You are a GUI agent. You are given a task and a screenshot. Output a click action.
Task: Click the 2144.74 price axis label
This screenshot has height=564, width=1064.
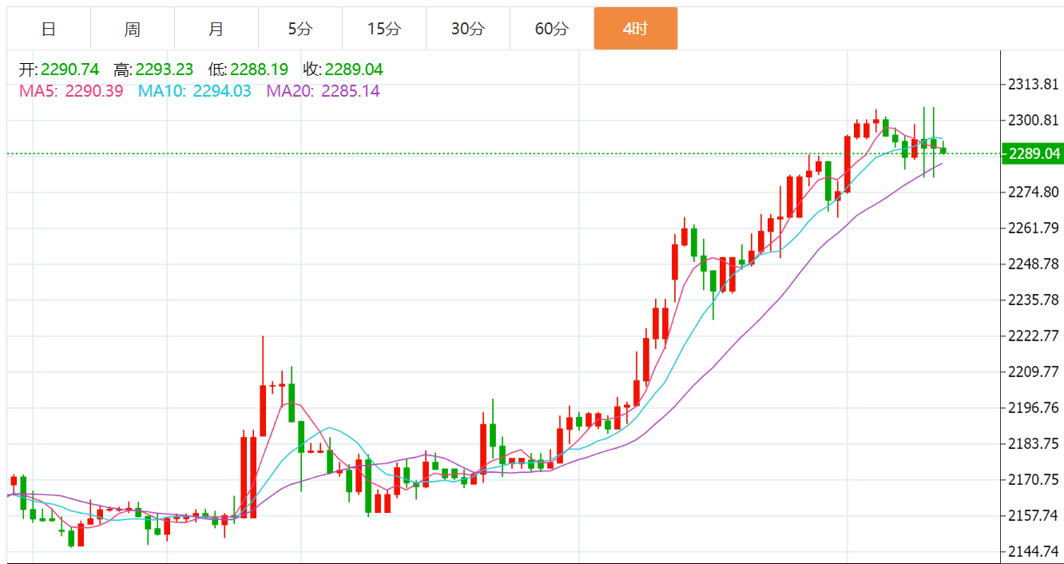tap(1033, 551)
